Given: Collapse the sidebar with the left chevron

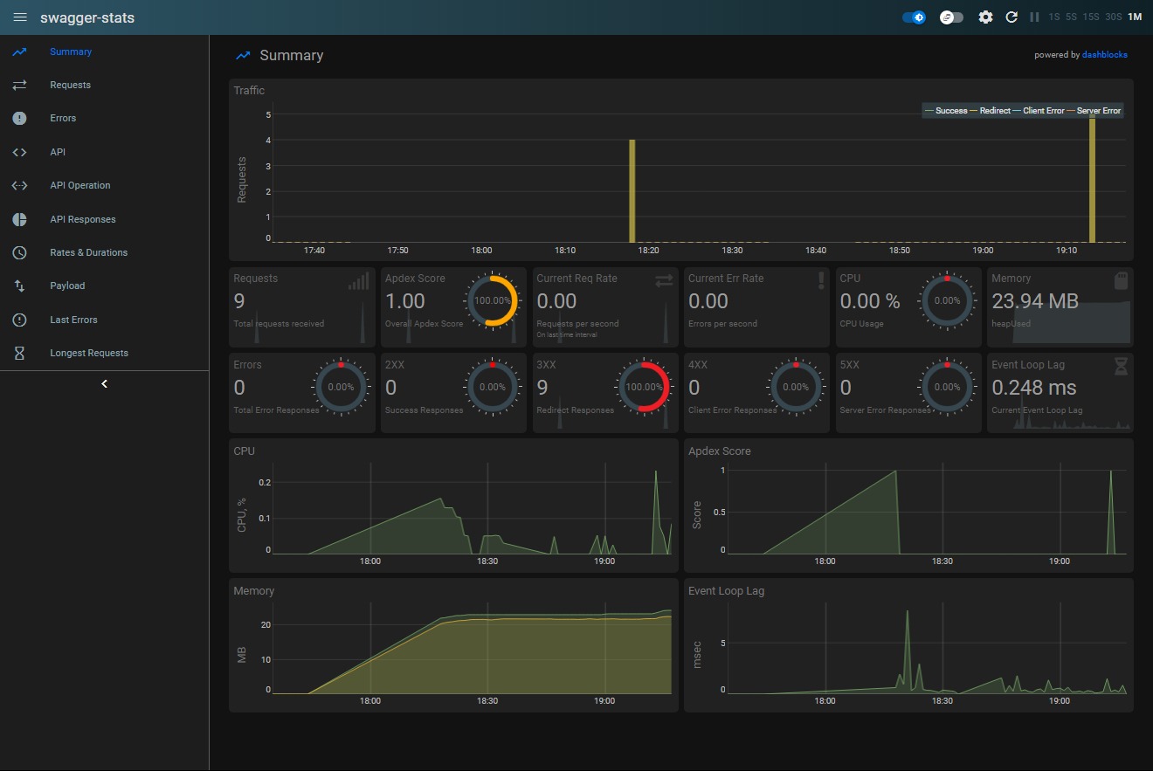Looking at the screenshot, I should (104, 384).
